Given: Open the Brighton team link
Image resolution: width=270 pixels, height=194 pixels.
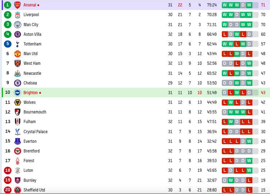Looking at the screenshot, I should (31, 93).
